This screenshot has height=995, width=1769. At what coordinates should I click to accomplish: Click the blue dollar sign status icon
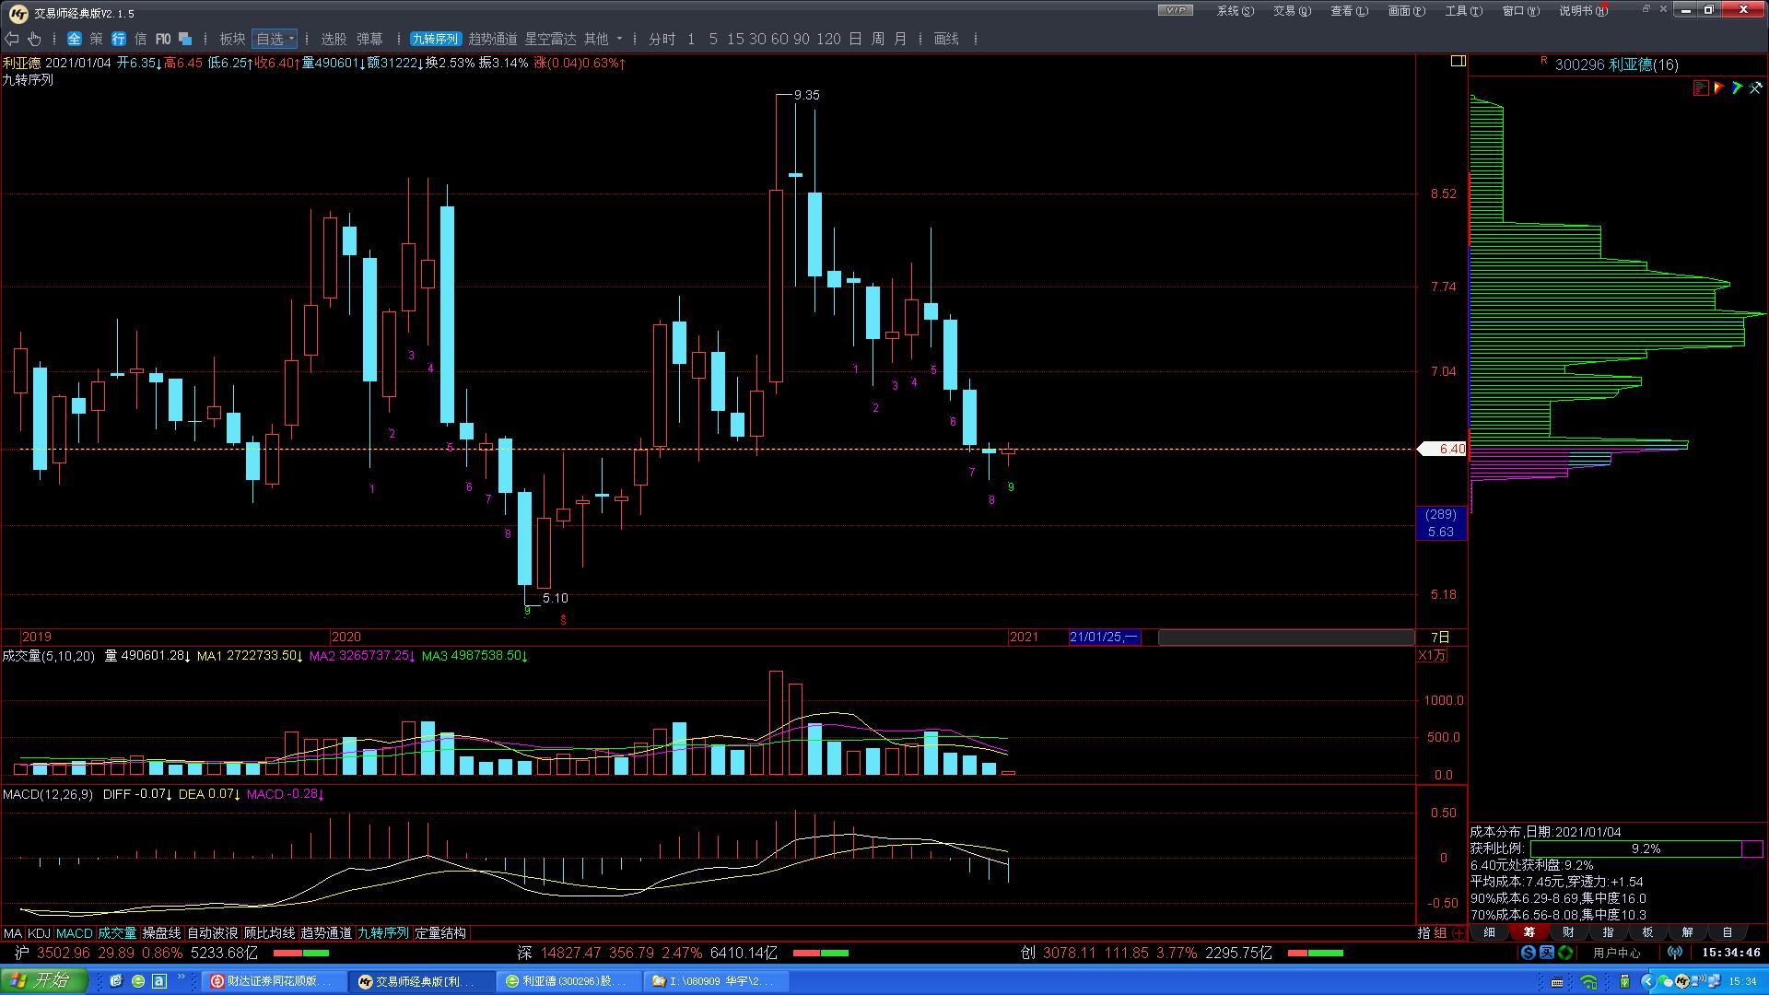[x=1529, y=953]
